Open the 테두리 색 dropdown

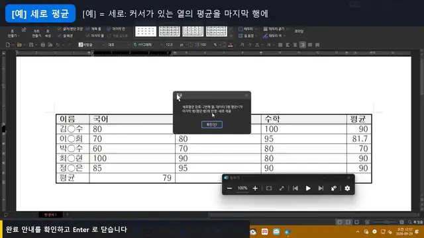pos(274,36)
